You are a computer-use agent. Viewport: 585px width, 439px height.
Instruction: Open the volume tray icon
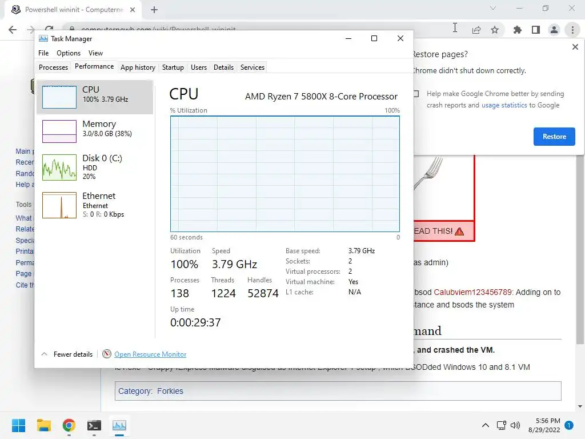pyautogui.click(x=515, y=425)
